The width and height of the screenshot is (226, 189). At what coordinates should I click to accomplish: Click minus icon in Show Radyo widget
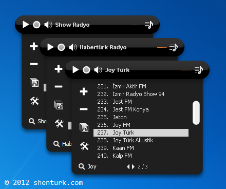34,64
